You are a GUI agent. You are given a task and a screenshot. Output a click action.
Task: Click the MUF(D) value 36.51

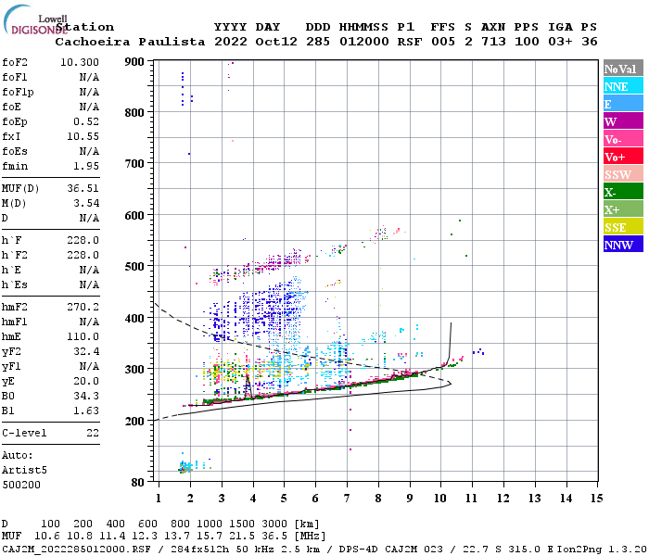[x=83, y=188]
